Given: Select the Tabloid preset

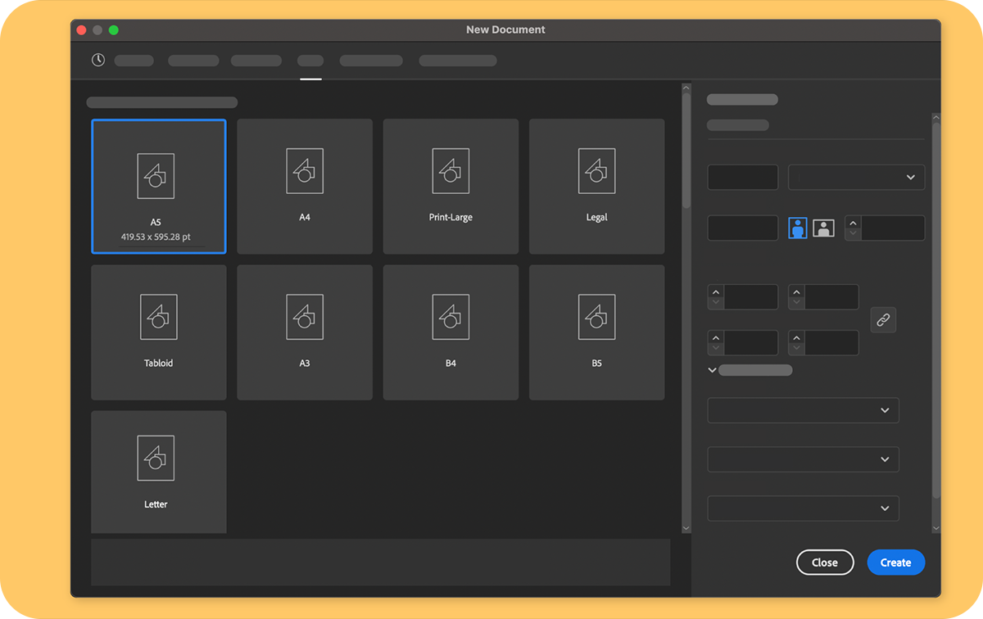Looking at the screenshot, I should click(158, 332).
